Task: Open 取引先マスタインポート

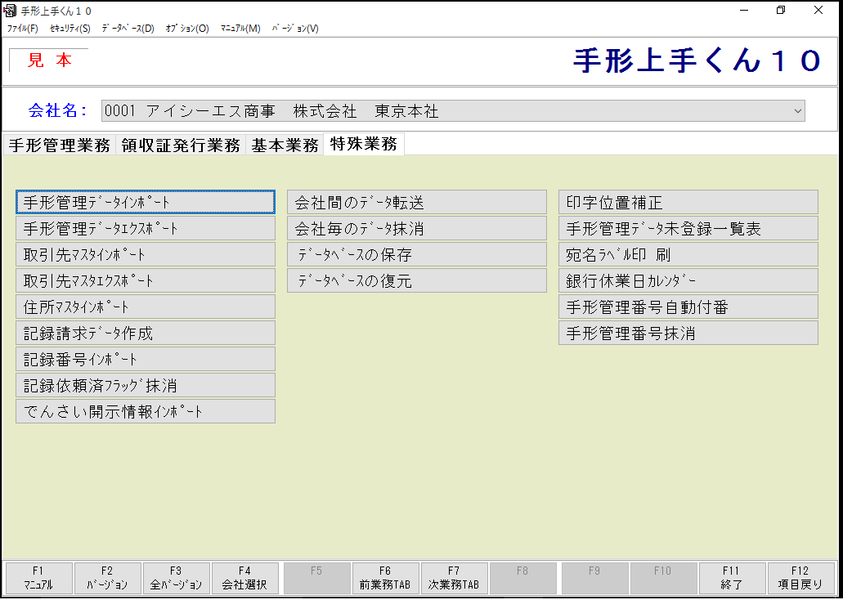Action: 146,254
